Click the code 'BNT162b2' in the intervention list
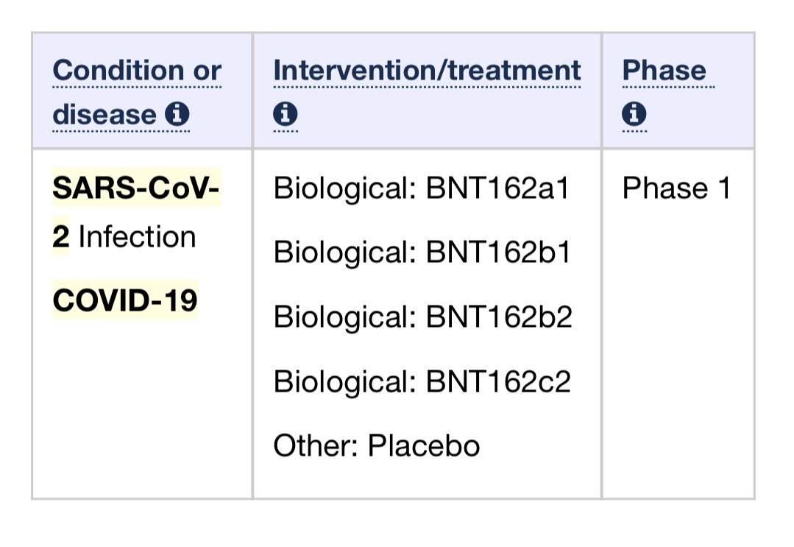This screenshot has height=547, width=794. (500, 317)
